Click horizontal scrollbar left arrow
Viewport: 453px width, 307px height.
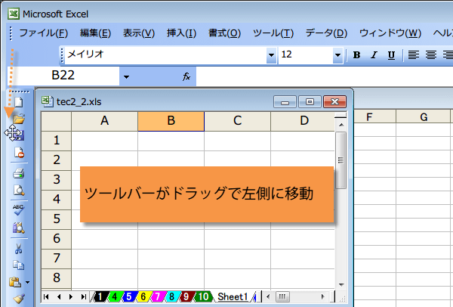click(x=268, y=296)
